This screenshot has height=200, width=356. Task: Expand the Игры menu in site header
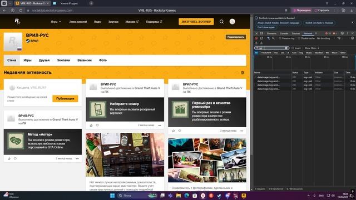[x=56, y=22]
